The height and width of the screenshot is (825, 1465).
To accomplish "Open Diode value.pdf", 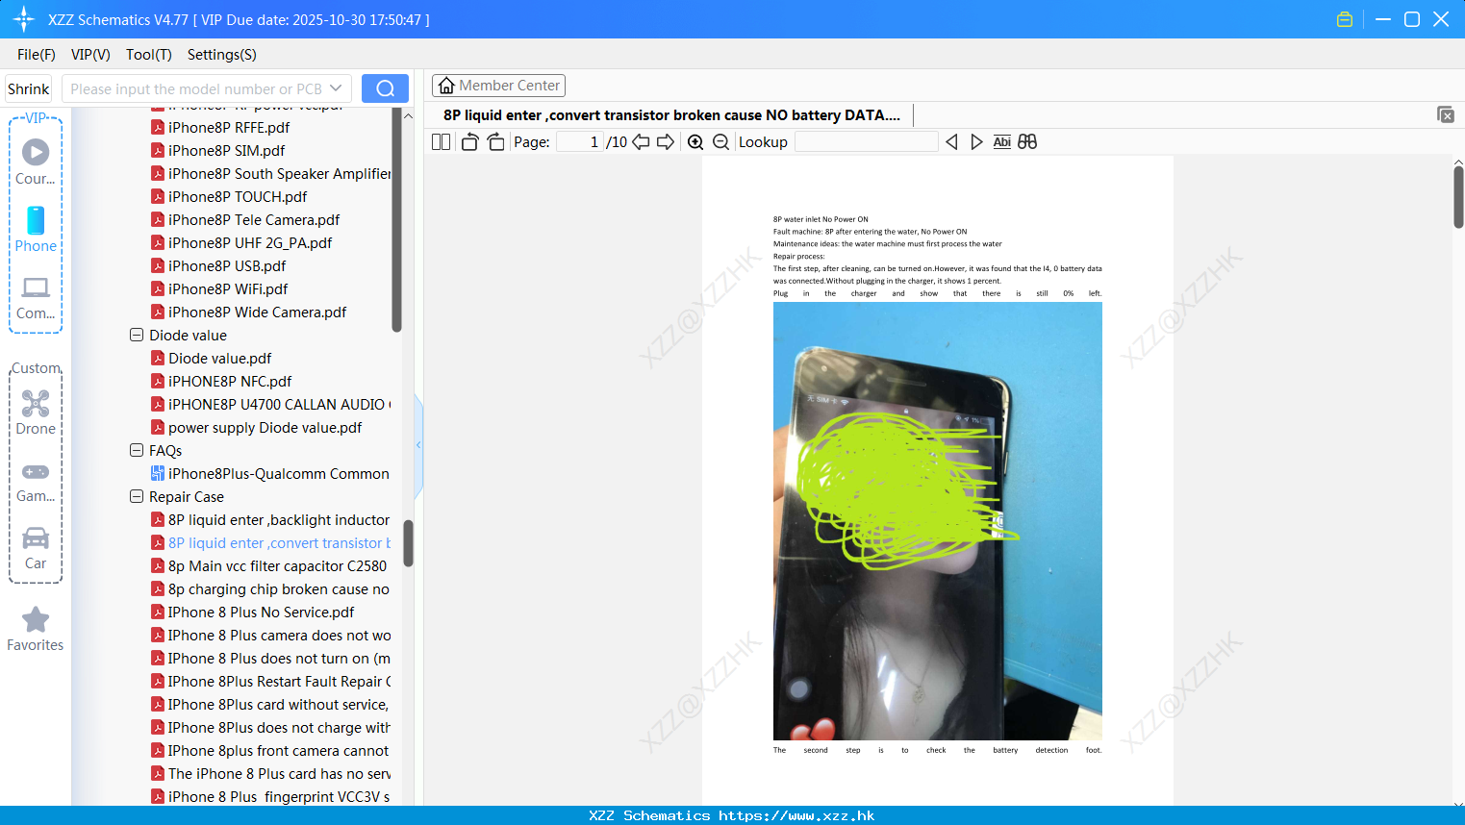I will click(219, 358).
